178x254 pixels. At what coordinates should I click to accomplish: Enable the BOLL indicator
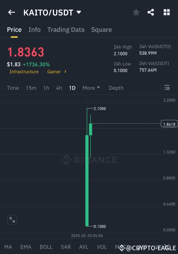pos(46,247)
